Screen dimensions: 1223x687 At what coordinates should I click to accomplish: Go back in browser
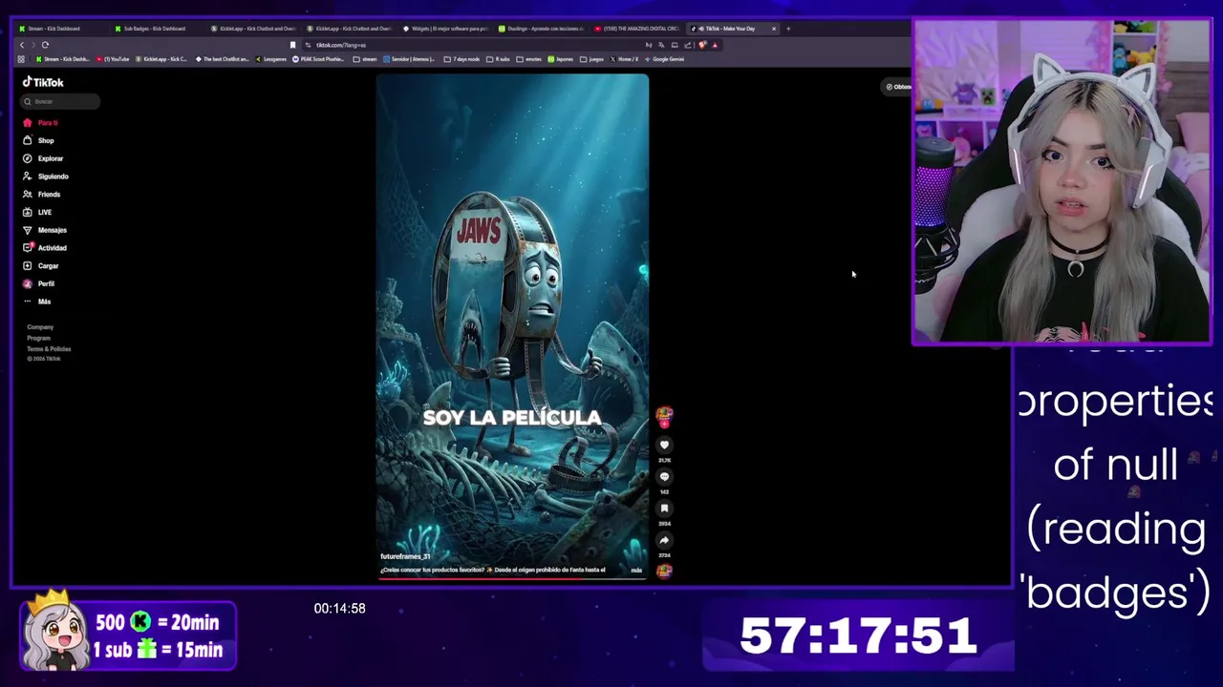pos(22,45)
